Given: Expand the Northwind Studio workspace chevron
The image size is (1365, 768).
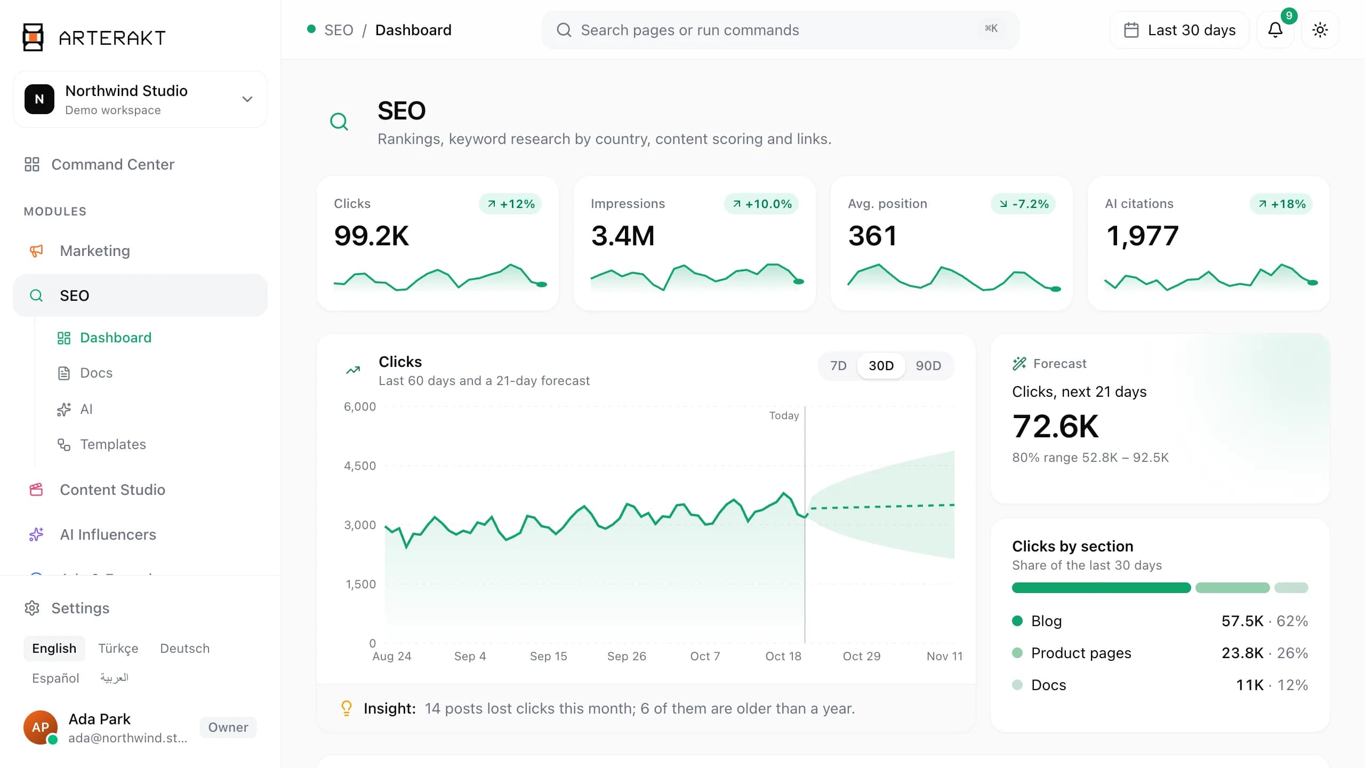Looking at the screenshot, I should click(x=247, y=99).
